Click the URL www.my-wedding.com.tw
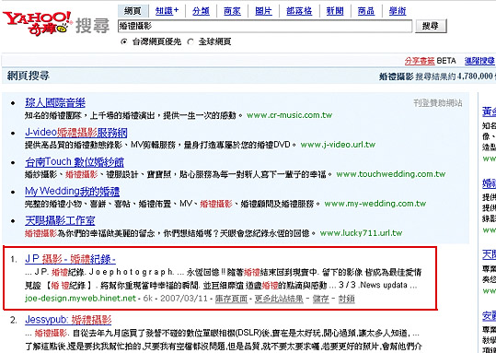Image resolution: width=496 pixels, height=353 pixels. click(375, 204)
